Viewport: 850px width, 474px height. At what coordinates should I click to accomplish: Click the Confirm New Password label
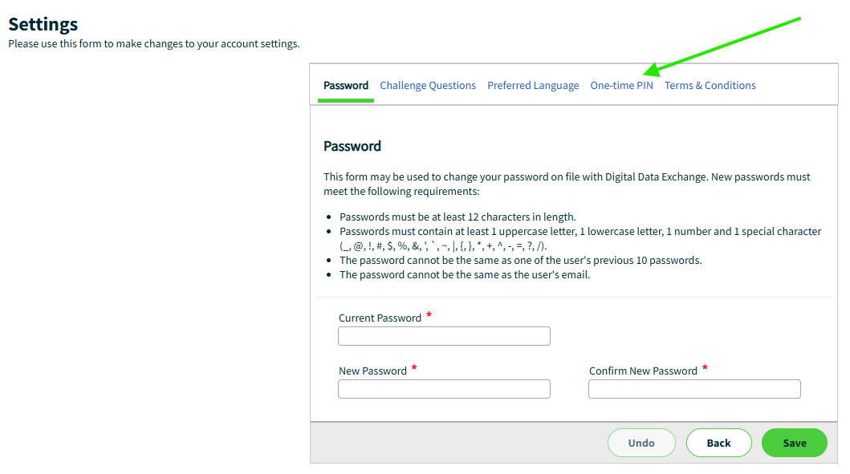pos(643,371)
